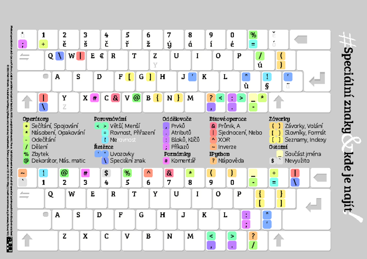Select the Nerovnost legend entry

pyautogui.click(x=123, y=140)
